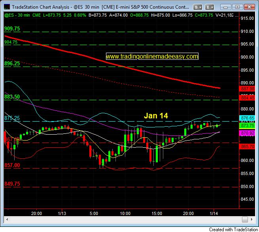Click the 0.60% change value
Screen dimensions: 259x232
pos(80,15)
